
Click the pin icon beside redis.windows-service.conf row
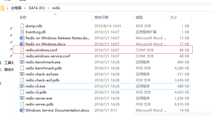pyautogui.click(x=11, y=56)
